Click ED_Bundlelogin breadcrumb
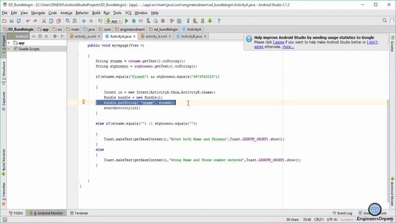The width and height of the screenshot is (396, 223). (18, 29)
